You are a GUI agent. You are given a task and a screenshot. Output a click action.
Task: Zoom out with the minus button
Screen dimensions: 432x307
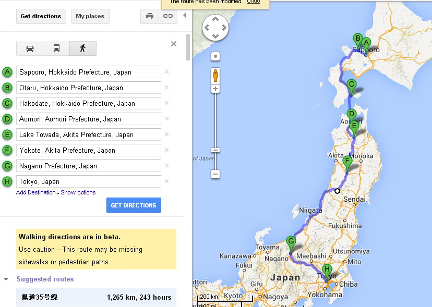tap(215, 174)
